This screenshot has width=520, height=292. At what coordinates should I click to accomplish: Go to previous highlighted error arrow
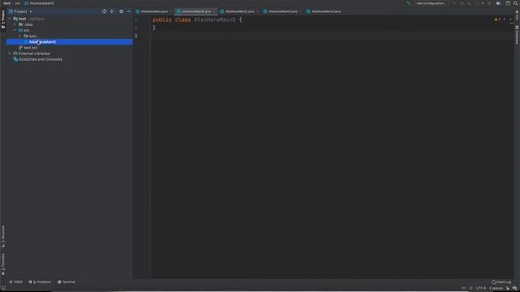(x=505, y=19)
